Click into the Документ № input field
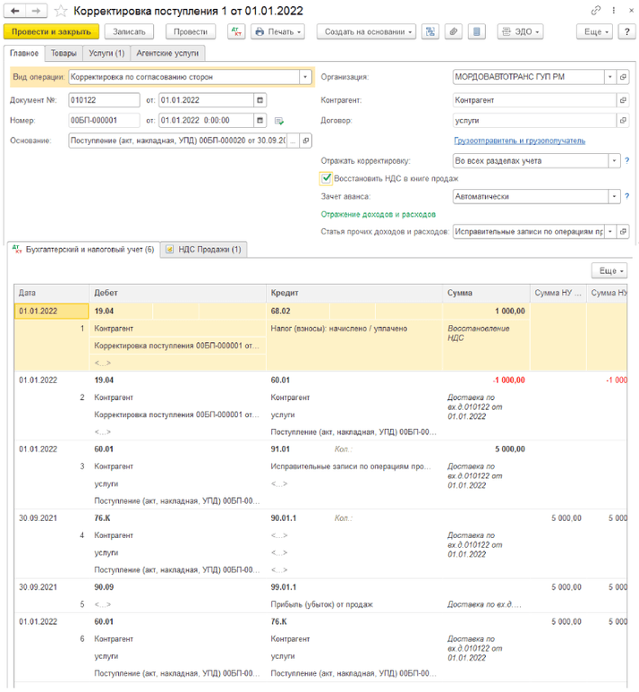The height and width of the screenshot is (692, 639). click(x=104, y=99)
